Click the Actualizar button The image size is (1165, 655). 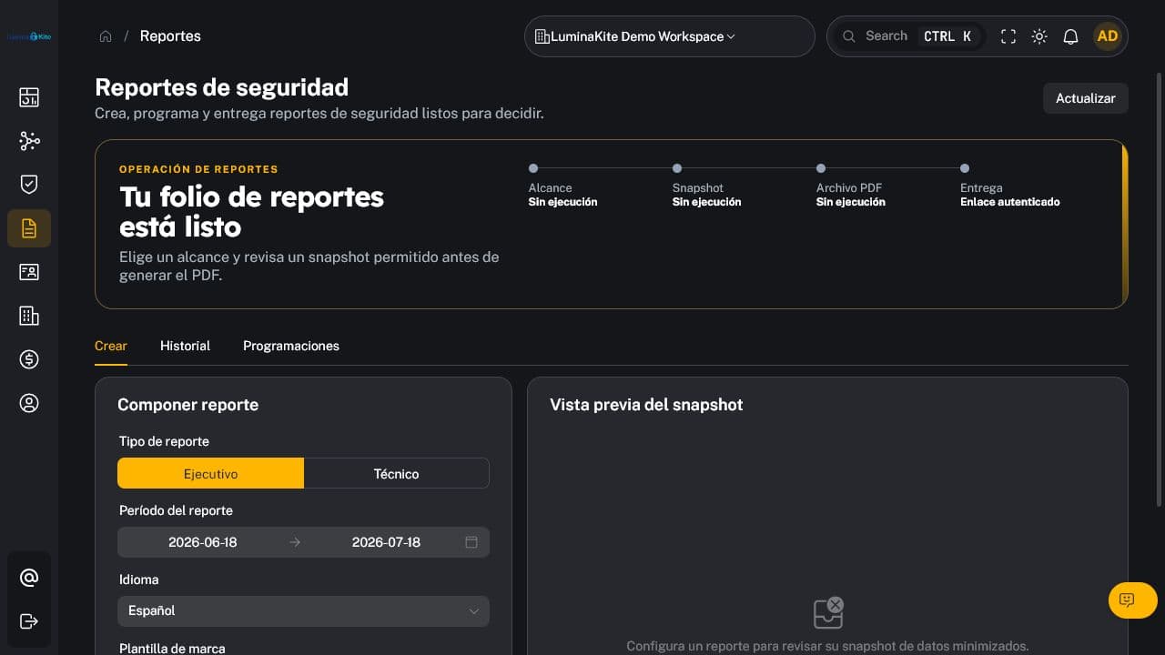1086,98
